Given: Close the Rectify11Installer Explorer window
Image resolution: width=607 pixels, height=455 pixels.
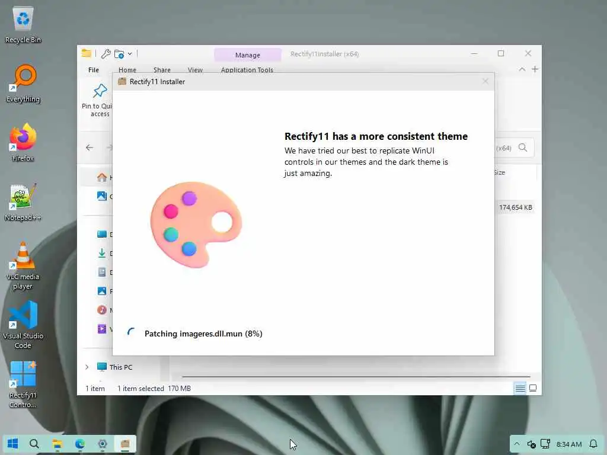Looking at the screenshot, I should tap(528, 53).
